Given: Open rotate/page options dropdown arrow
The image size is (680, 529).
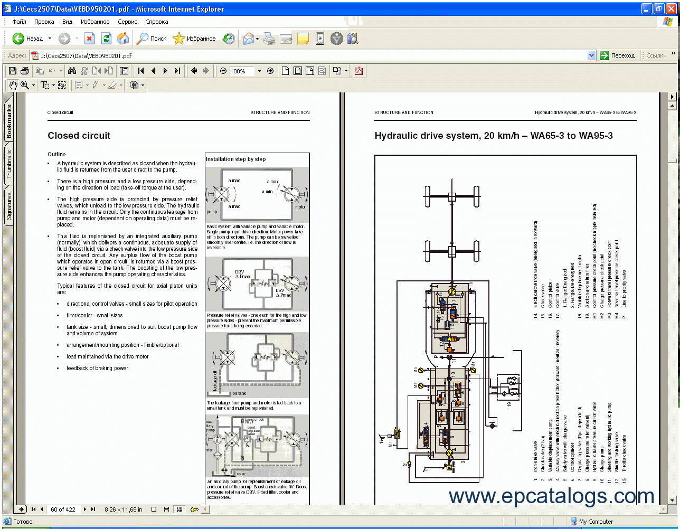Looking at the screenshot, I should pos(346,71).
